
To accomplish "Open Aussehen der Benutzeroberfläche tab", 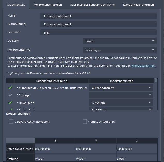I will coord(93,5).
